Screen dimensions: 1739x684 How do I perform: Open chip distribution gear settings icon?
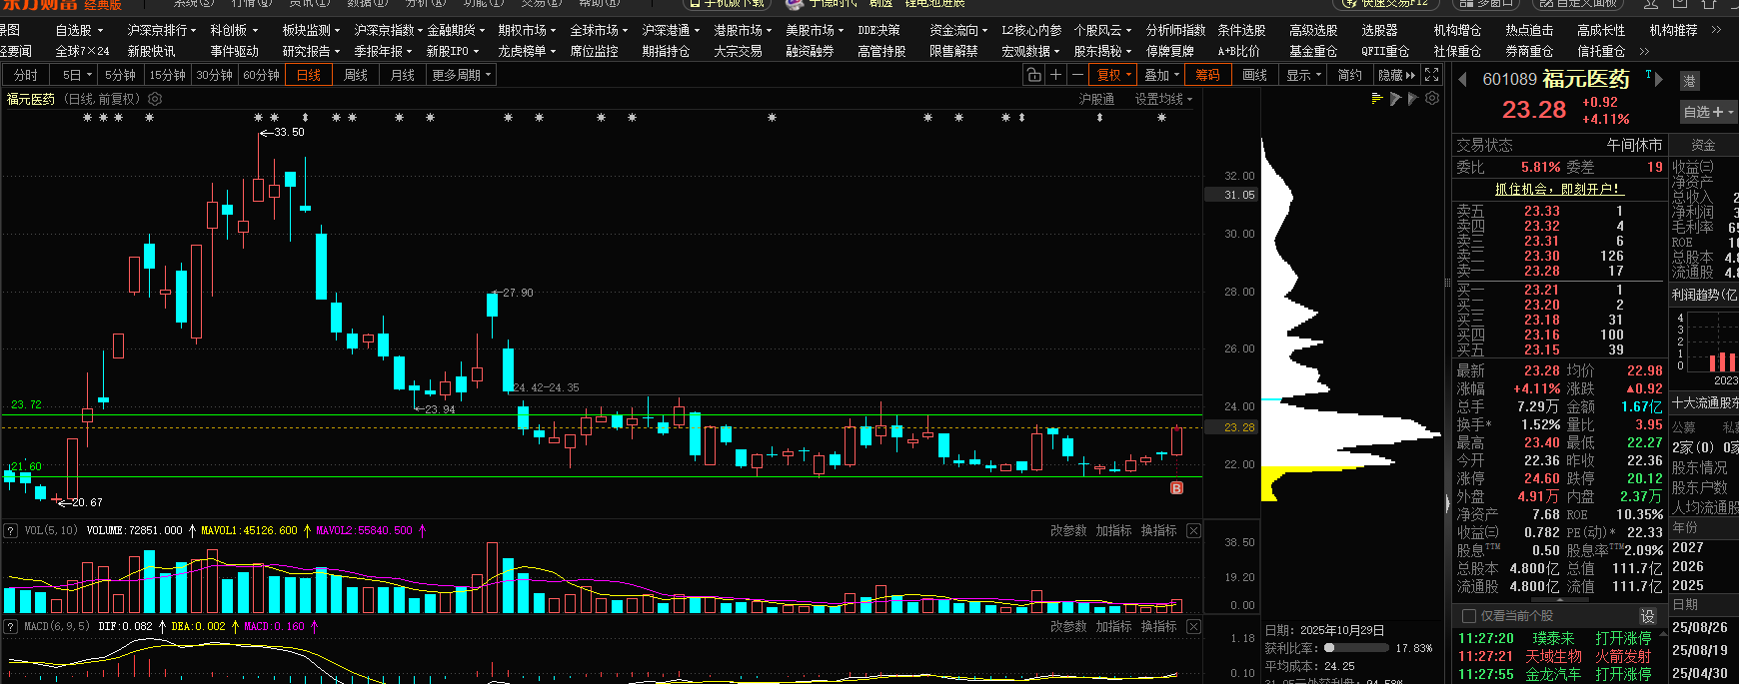point(1432,98)
